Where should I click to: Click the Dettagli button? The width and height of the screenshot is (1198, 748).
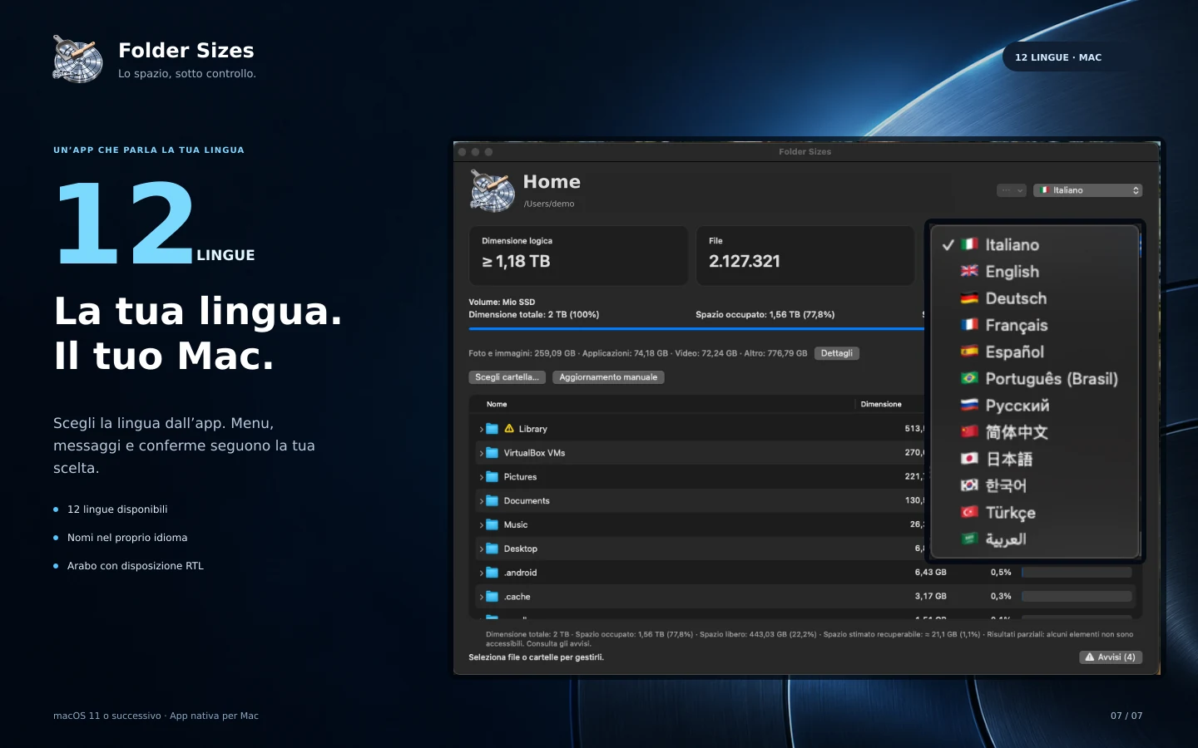[837, 353]
